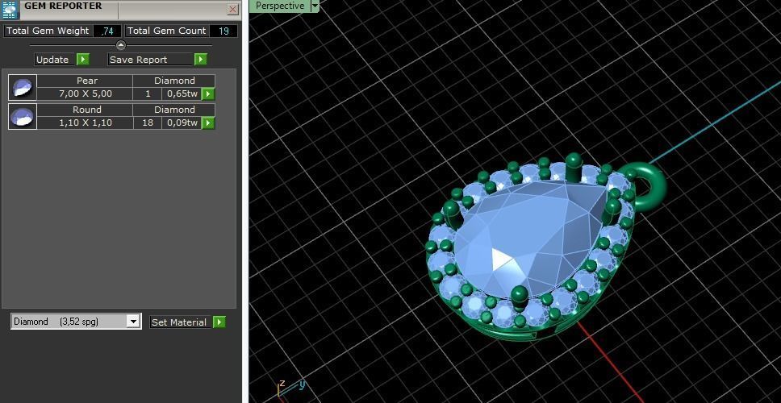Click the '7,00 X 5,00' size cell
Image resolution: width=781 pixels, height=403 pixels.
[86, 94]
